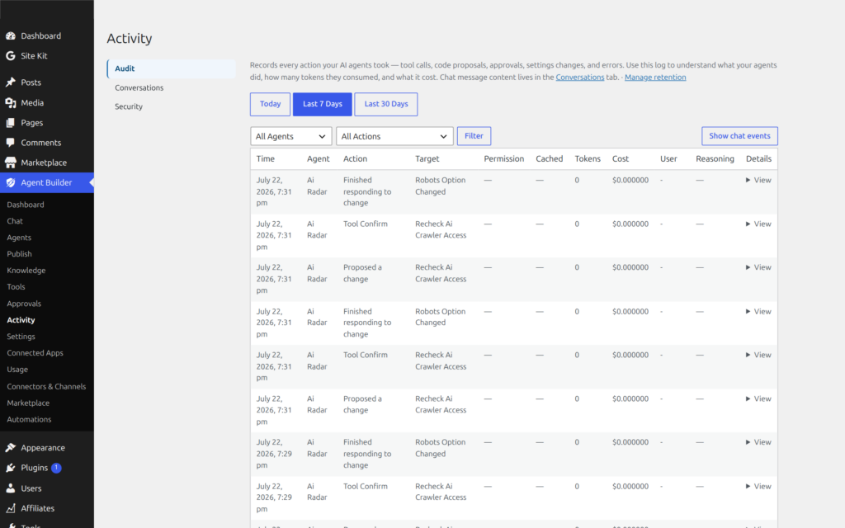Follow the Conversations link in description

[x=580, y=77]
